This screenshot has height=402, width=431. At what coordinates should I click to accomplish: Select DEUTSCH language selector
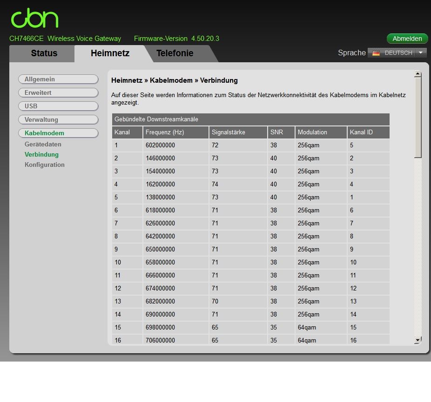click(x=397, y=53)
